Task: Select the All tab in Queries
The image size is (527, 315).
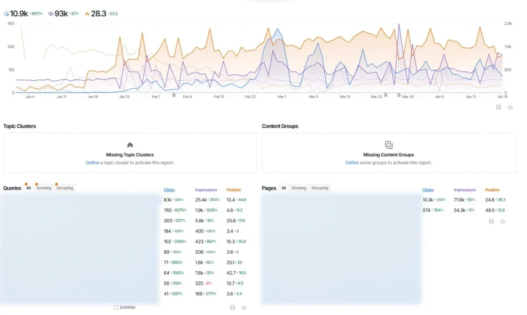Action: tap(29, 188)
